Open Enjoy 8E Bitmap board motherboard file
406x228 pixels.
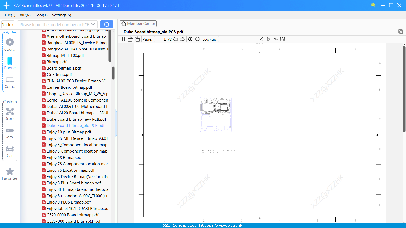[75, 189]
